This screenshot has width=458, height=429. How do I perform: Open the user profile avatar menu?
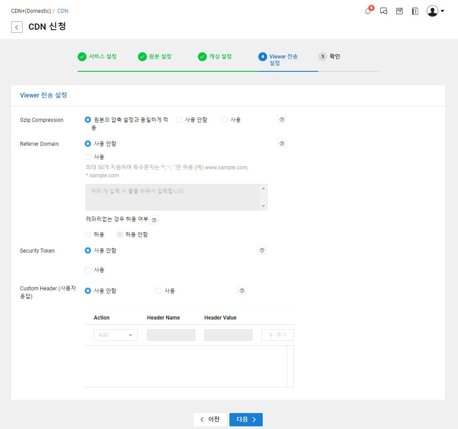(x=435, y=11)
